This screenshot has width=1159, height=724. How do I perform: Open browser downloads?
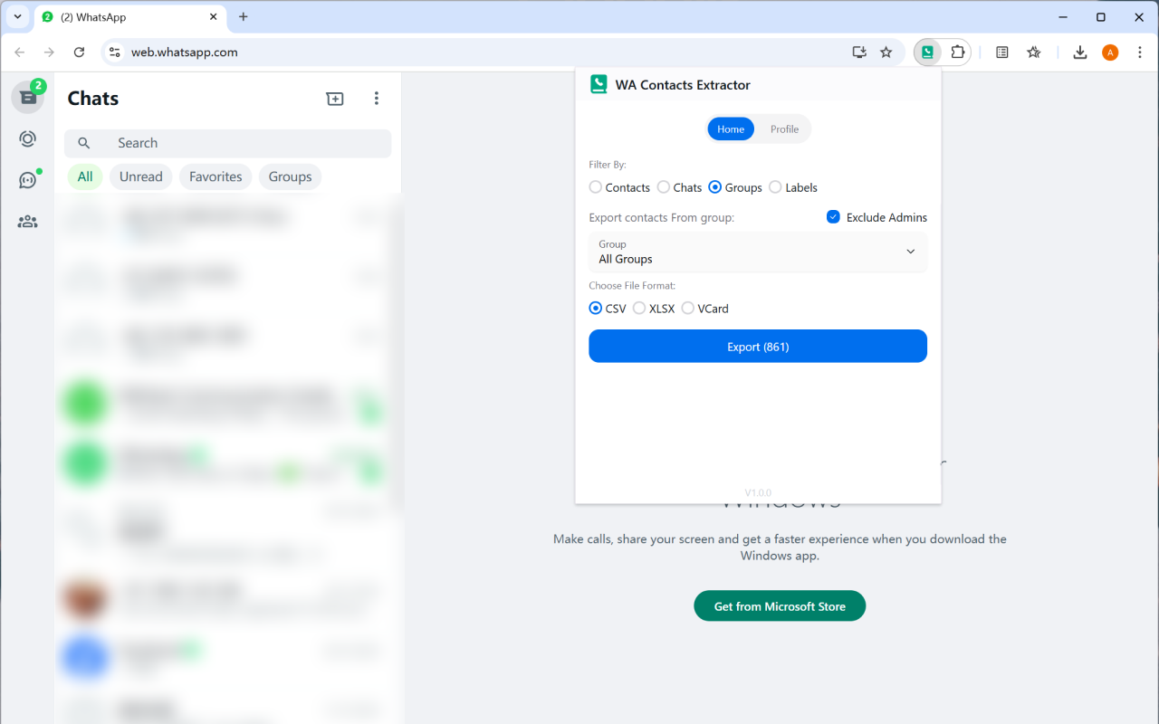point(1079,52)
